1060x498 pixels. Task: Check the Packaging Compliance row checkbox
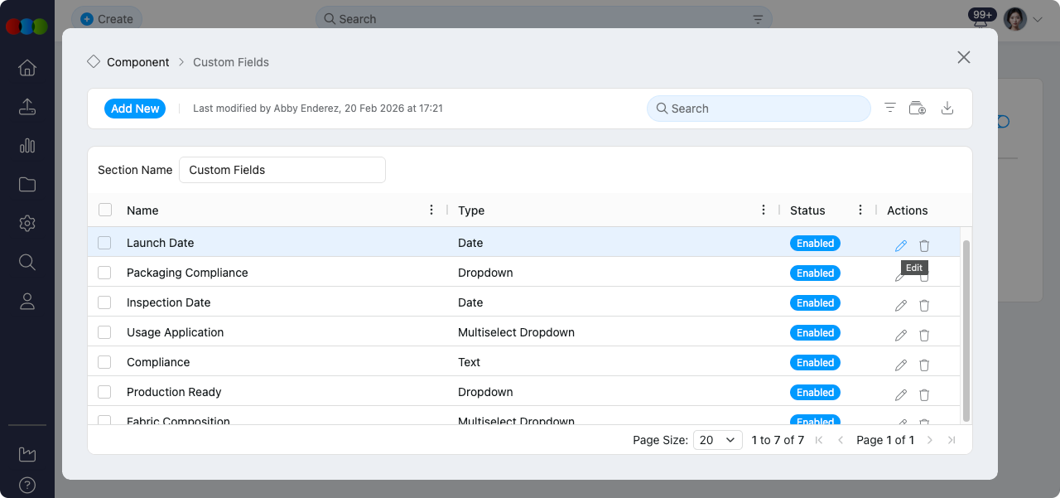pyautogui.click(x=104, y=273)
